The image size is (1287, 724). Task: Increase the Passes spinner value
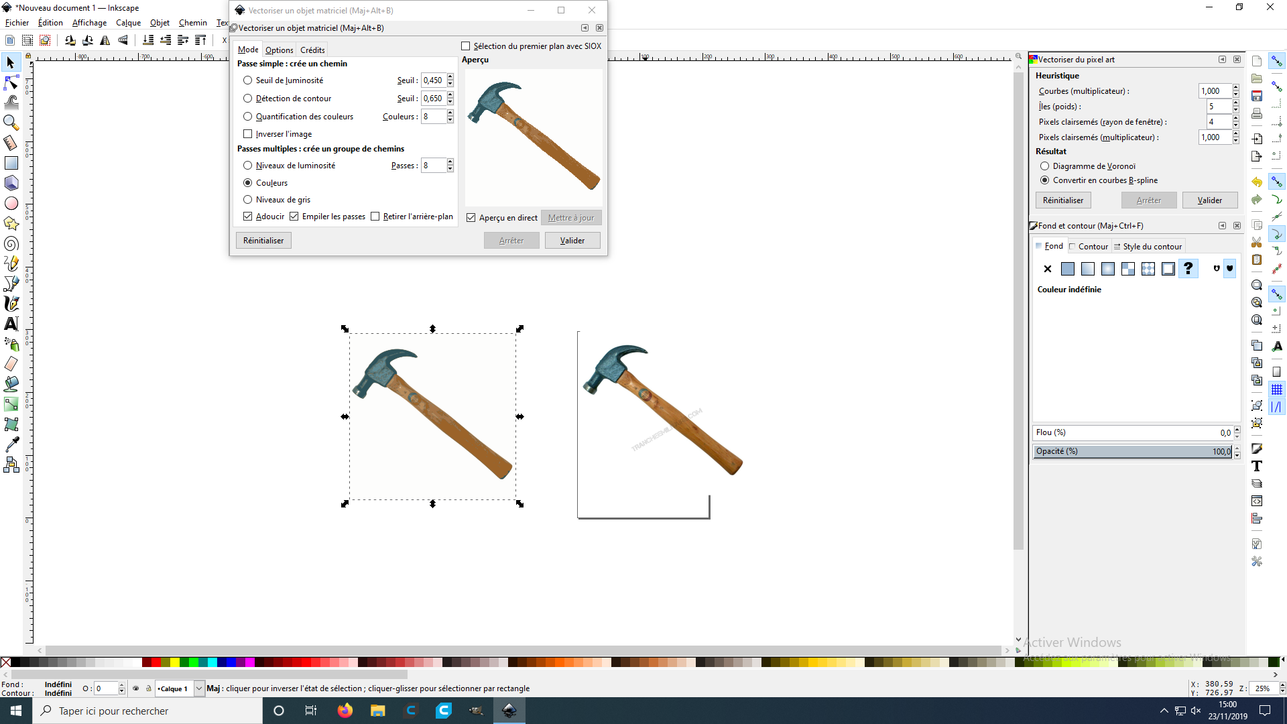coord(450,162)
